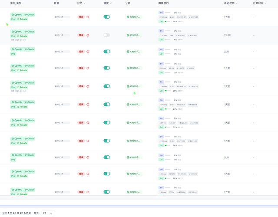Viewport: 278px width, 217px height.
Task: Click error icon in row with $329.20 usage
Action: pos(88,123)
